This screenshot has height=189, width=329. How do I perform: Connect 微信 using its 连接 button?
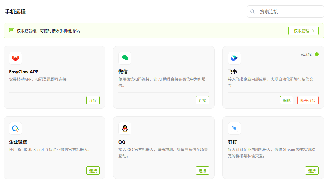click(x=202, y=100)
